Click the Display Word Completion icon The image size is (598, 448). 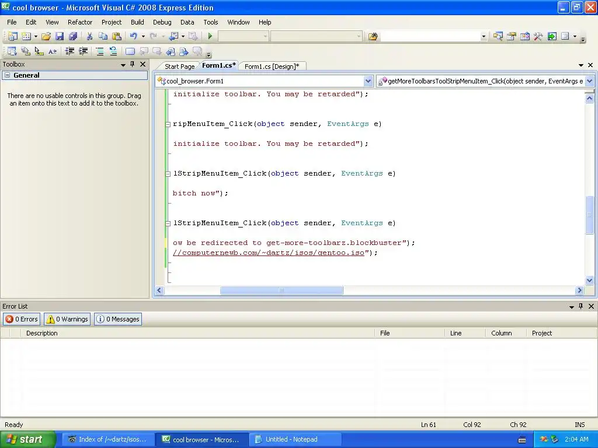click(52, 51)
